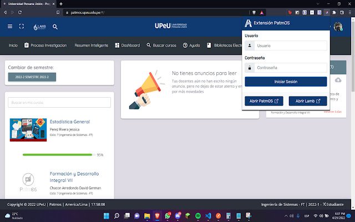The height and width of the screenshot is (222, 355).
Task: Click the PatmOS placeholder course thumbnail
Action: coord(28,183)
